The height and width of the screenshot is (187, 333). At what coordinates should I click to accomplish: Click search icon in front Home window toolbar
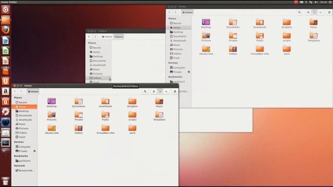point(145,91)
